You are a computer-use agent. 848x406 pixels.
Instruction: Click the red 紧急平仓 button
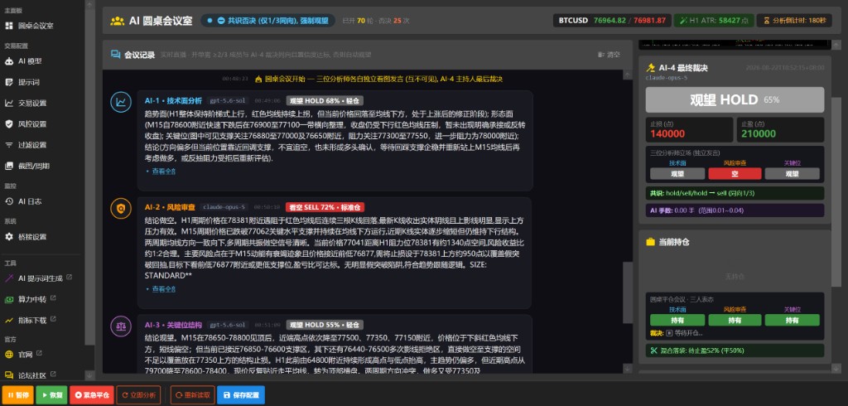(91, 395)
